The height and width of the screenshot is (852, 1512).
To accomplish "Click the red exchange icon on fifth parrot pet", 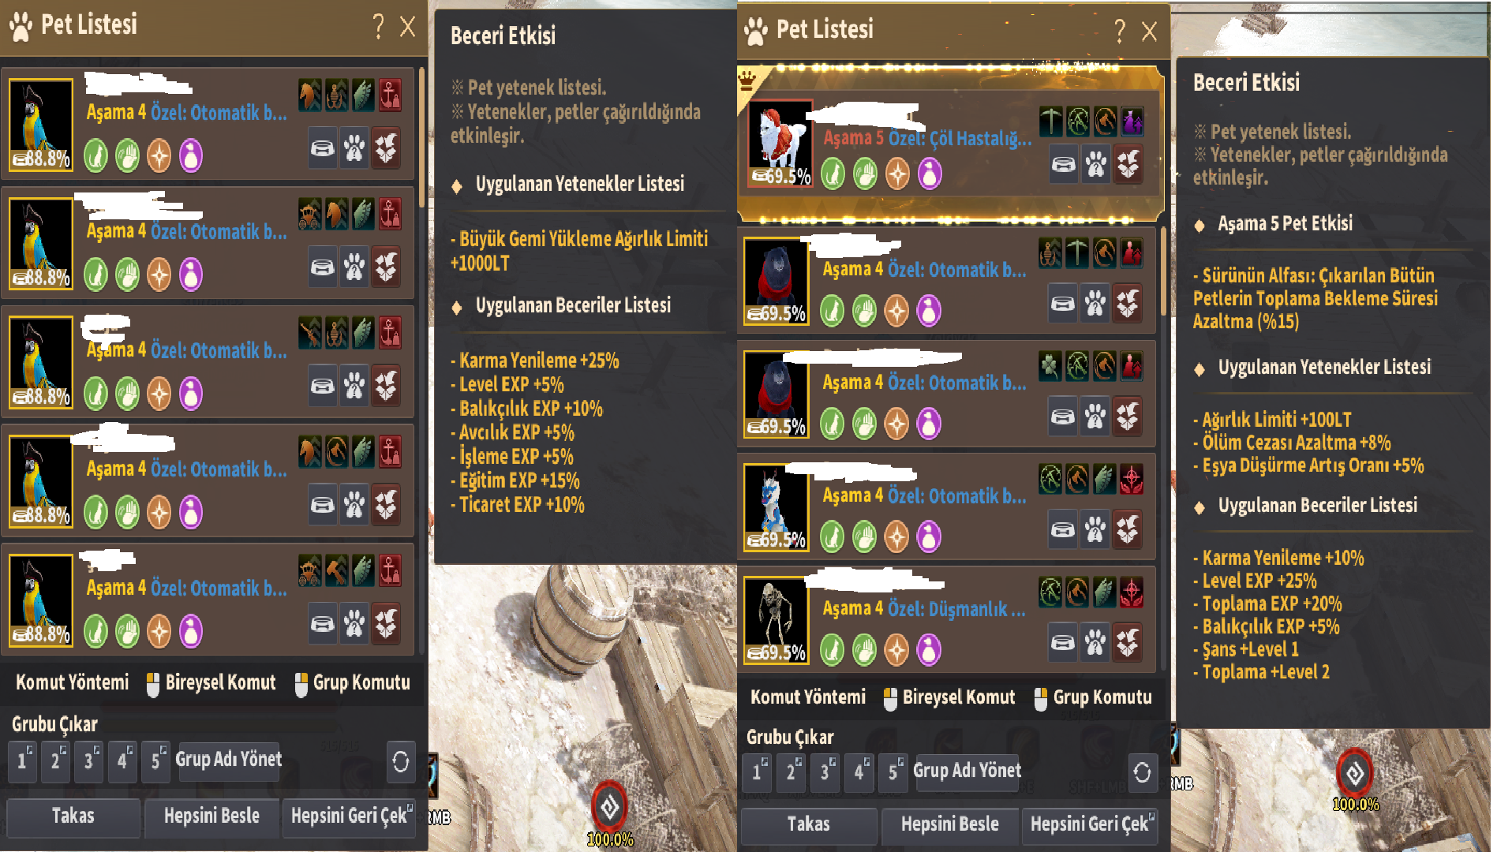I will 386,623.
